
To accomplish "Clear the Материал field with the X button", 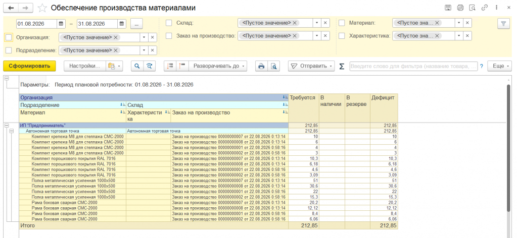I will click(467, 23).
